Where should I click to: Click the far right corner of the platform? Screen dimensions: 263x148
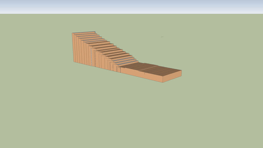click(x=181, y=70)
